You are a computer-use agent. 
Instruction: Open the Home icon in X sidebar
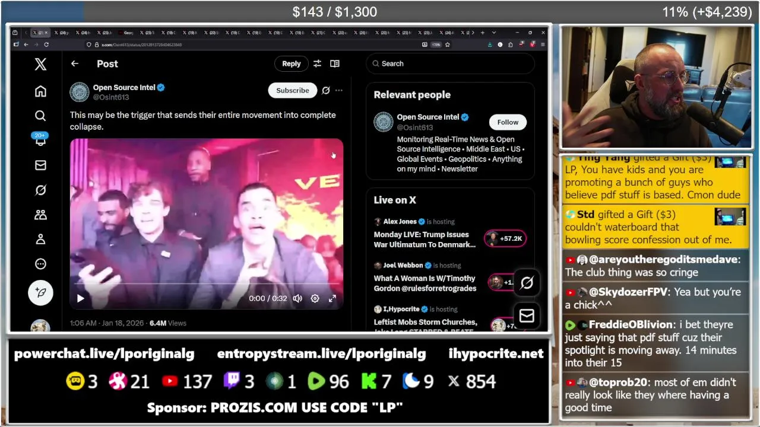click(40, 91)
